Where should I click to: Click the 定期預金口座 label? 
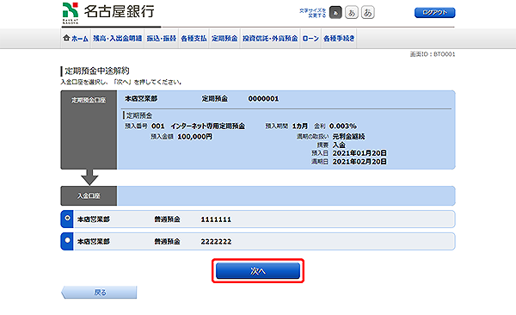pos(89,100)
